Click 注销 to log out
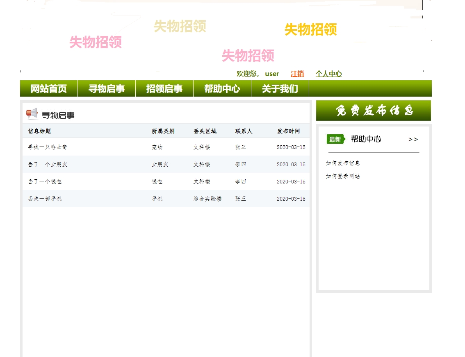 [296, 74]
